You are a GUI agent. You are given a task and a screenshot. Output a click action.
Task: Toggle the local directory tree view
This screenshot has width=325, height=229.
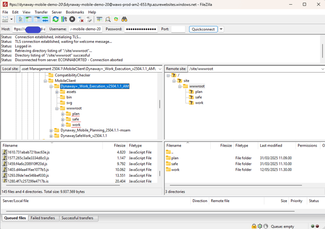click(29, 19)
